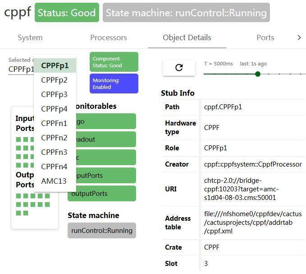The height and width of the screenshot is (274, 306).
Task: Select CPPFn2 in the dropdown menu
Action: pyautogui.click(x=55, y=138)
